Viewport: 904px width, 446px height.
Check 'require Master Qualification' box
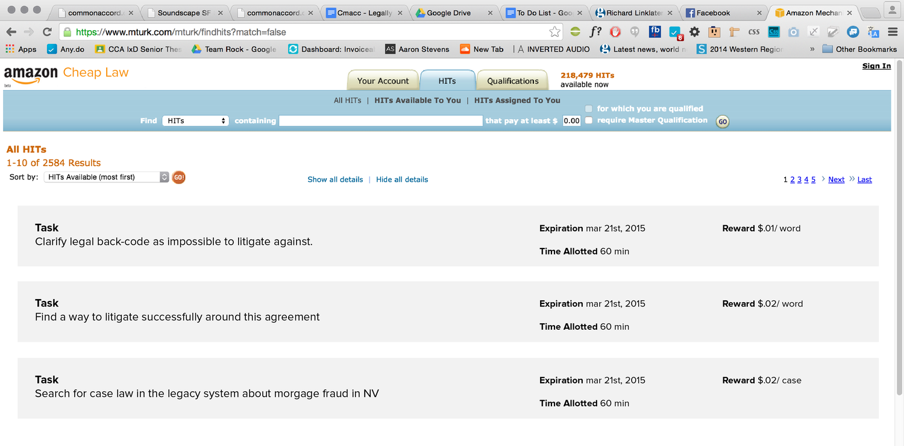pyautogui.click(x=589, y=120)
